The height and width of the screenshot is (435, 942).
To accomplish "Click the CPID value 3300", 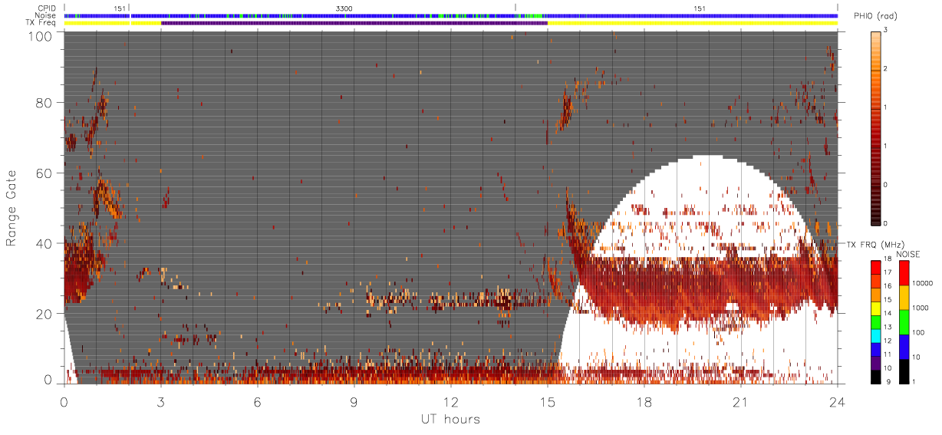I will [x=344, y=8].
